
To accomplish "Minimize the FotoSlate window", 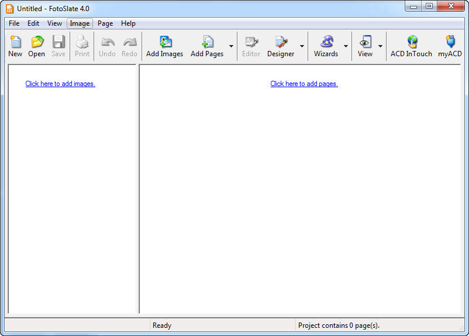I will [x=413, y=6].
